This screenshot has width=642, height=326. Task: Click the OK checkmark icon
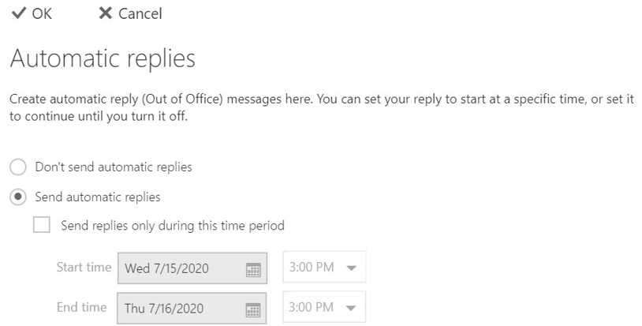[x=18, y=13]
